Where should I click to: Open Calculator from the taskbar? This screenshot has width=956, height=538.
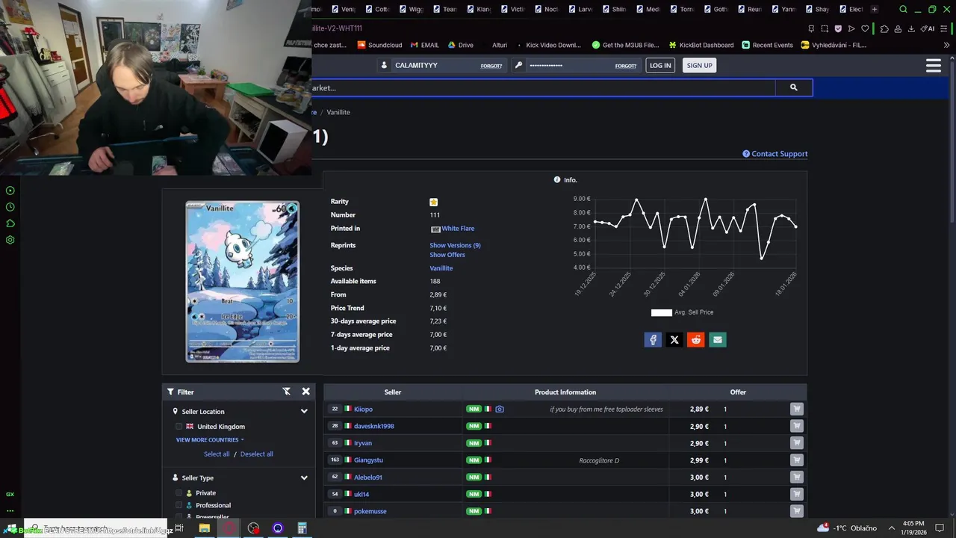[302, 528]
